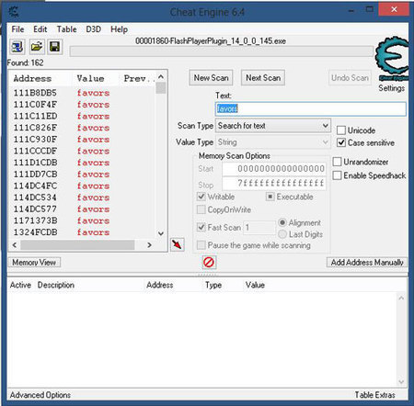Expand the Value Type String dropdown
This screenshot has height=406, width=414.
(273, 142)
